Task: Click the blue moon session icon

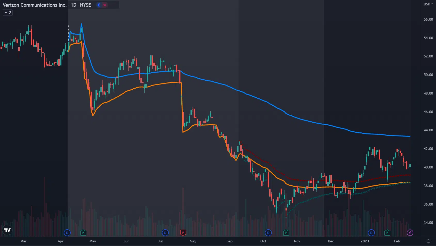Action: (99, 5)
